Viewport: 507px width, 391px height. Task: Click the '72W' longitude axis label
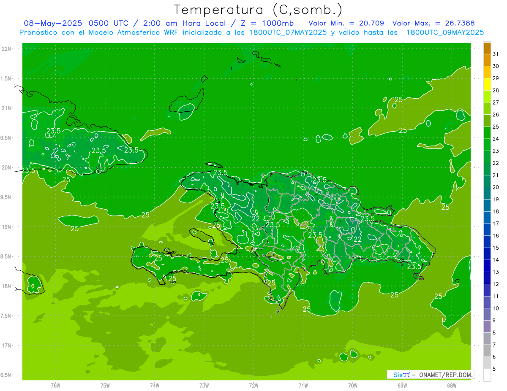(253, 386)
